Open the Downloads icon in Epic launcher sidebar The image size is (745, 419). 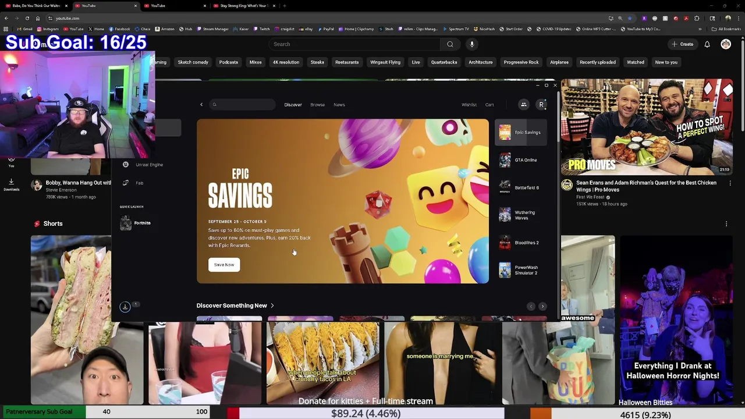(x=125, y=306)
